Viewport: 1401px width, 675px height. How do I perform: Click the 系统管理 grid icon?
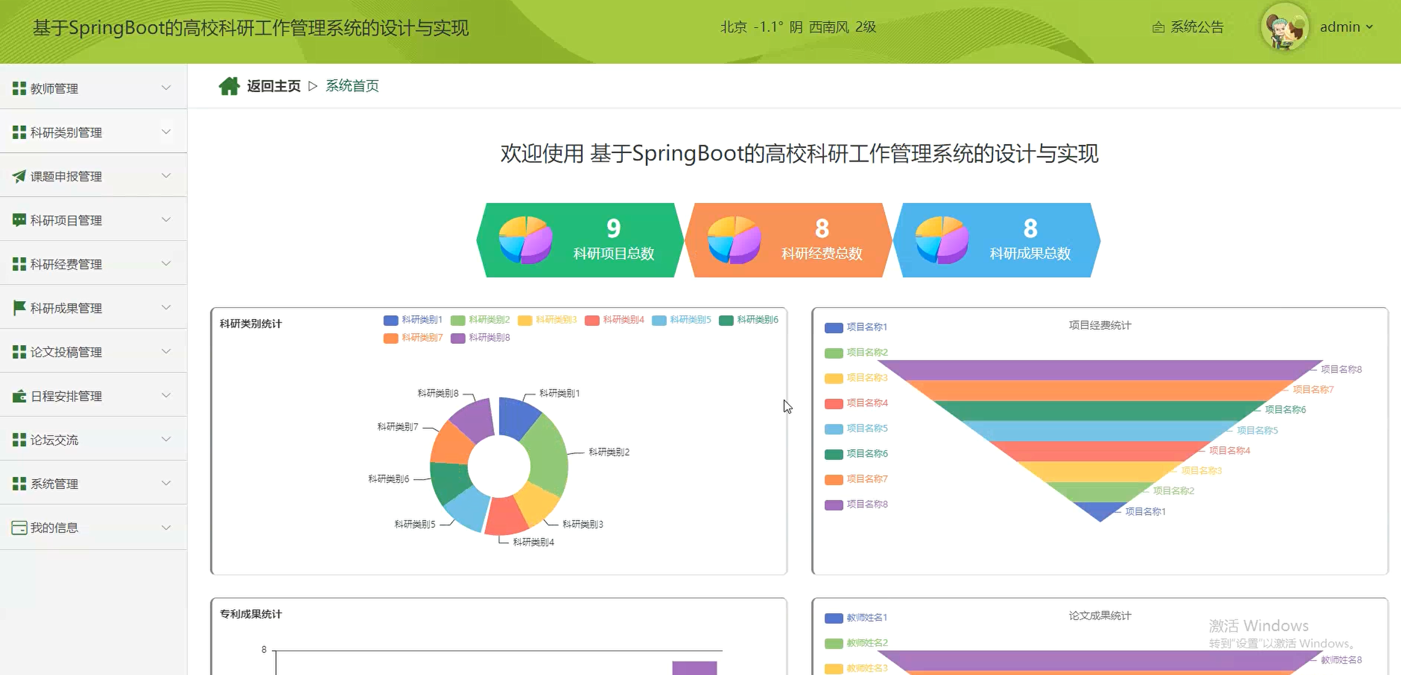(19, 484)
